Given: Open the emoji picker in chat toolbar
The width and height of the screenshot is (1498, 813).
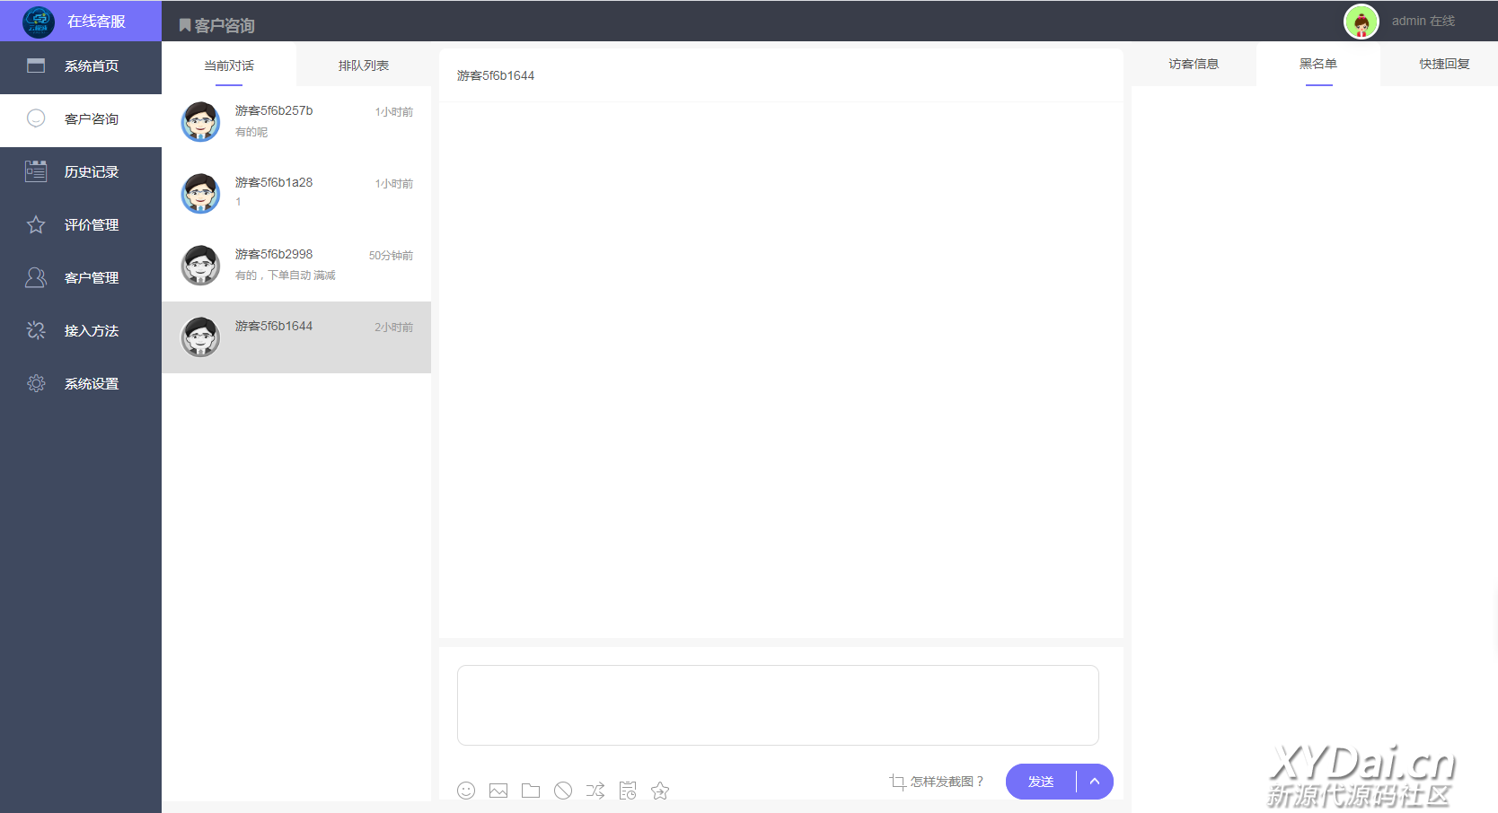Looking at the screenshot, I should tap(466, 791).
